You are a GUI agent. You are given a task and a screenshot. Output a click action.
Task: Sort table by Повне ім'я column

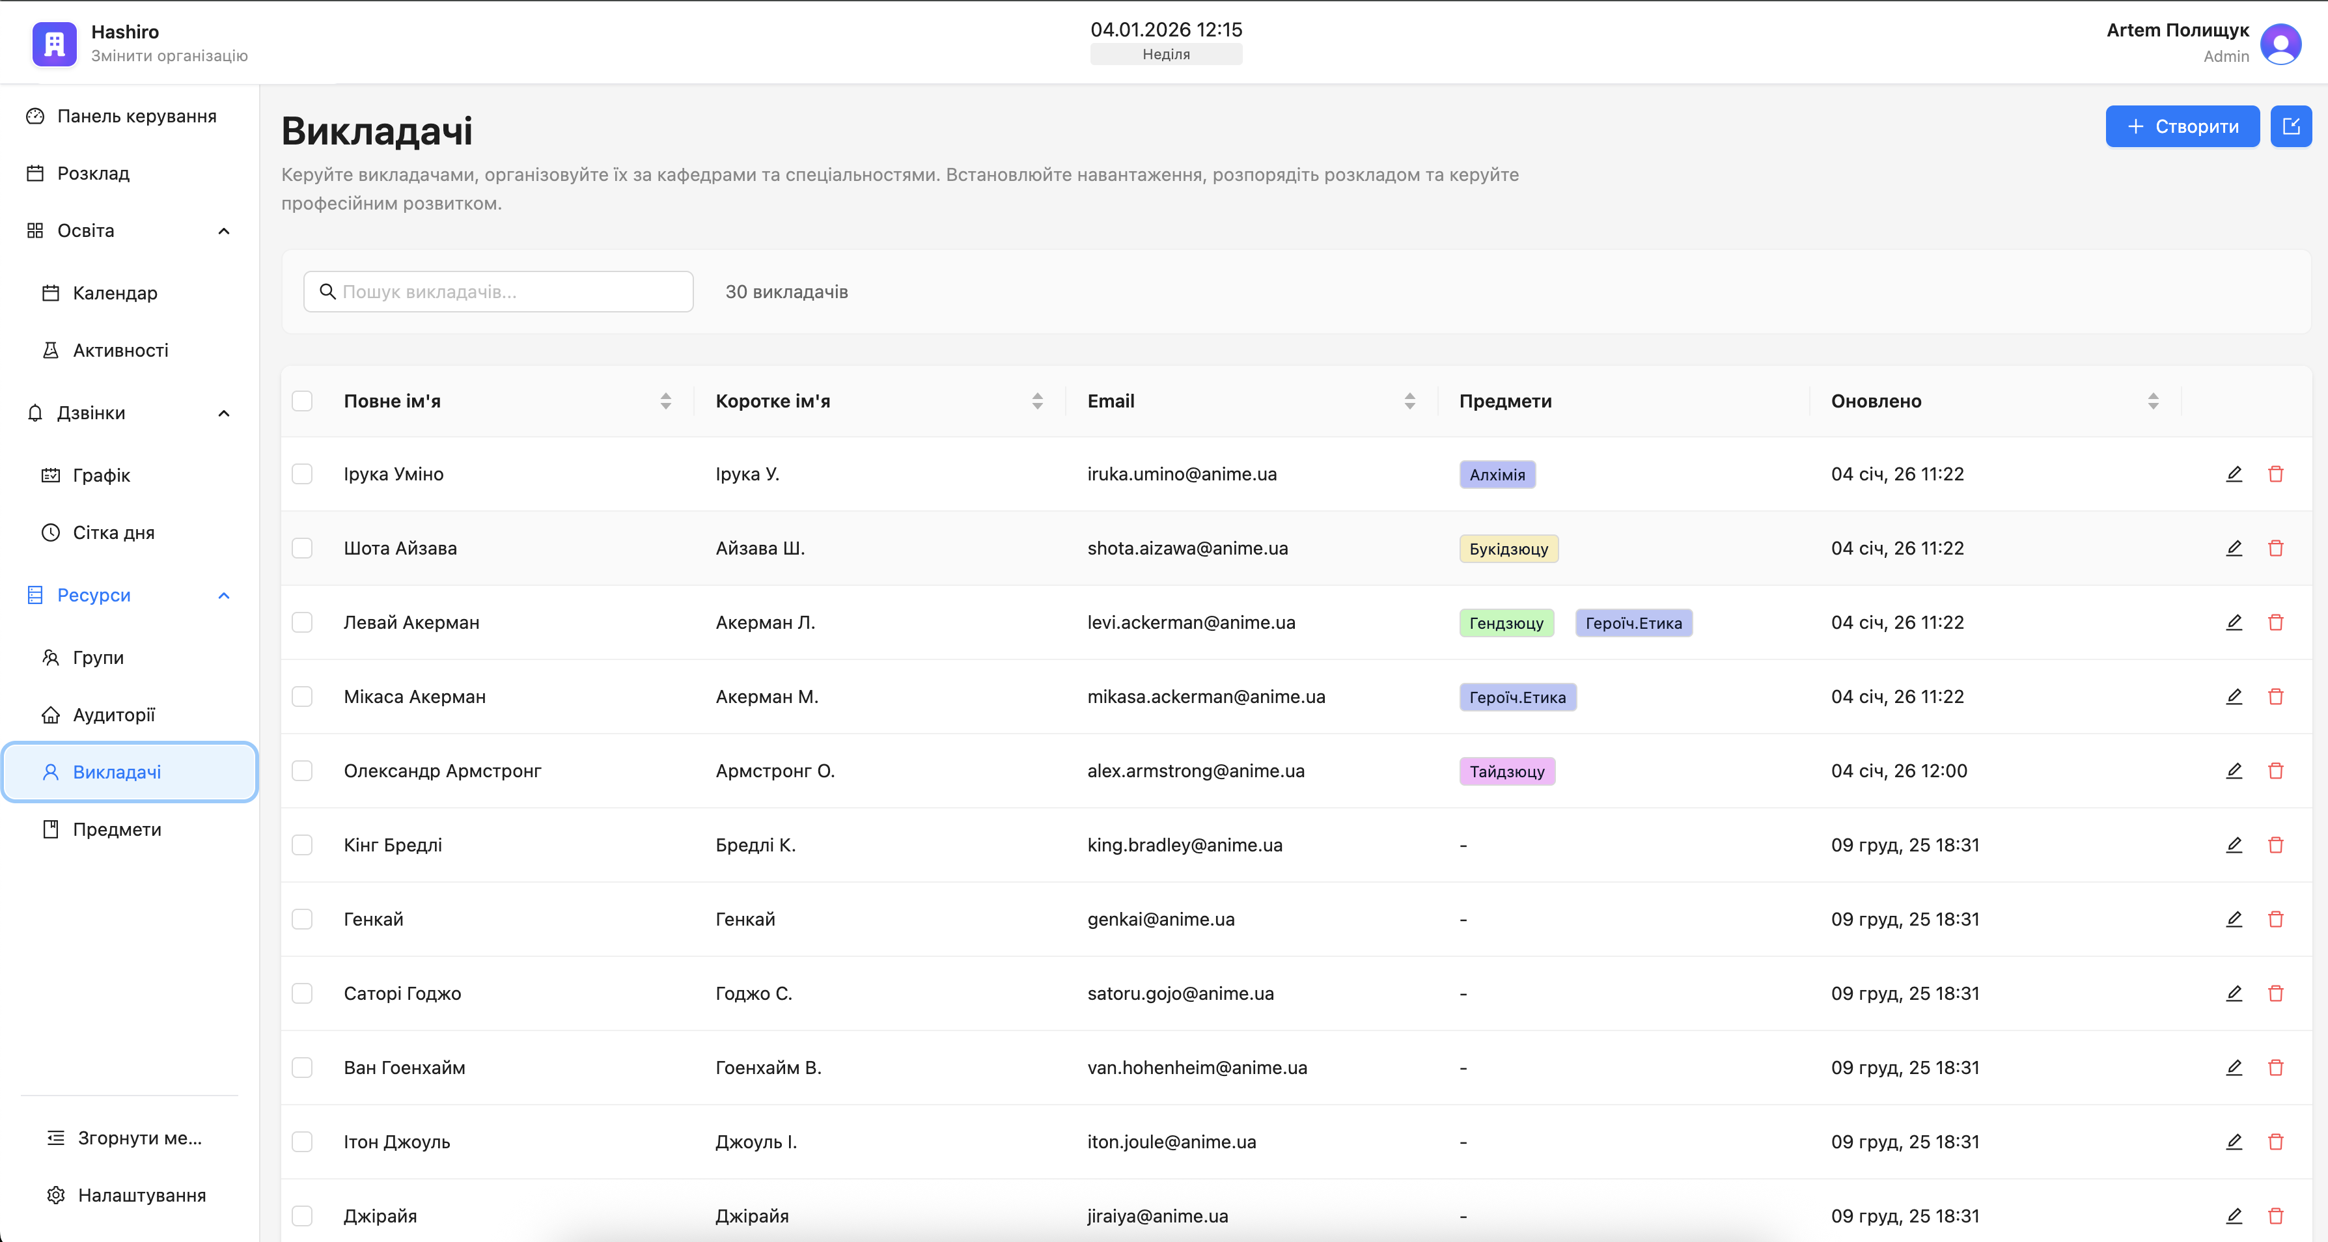click(x=665, y=400)
